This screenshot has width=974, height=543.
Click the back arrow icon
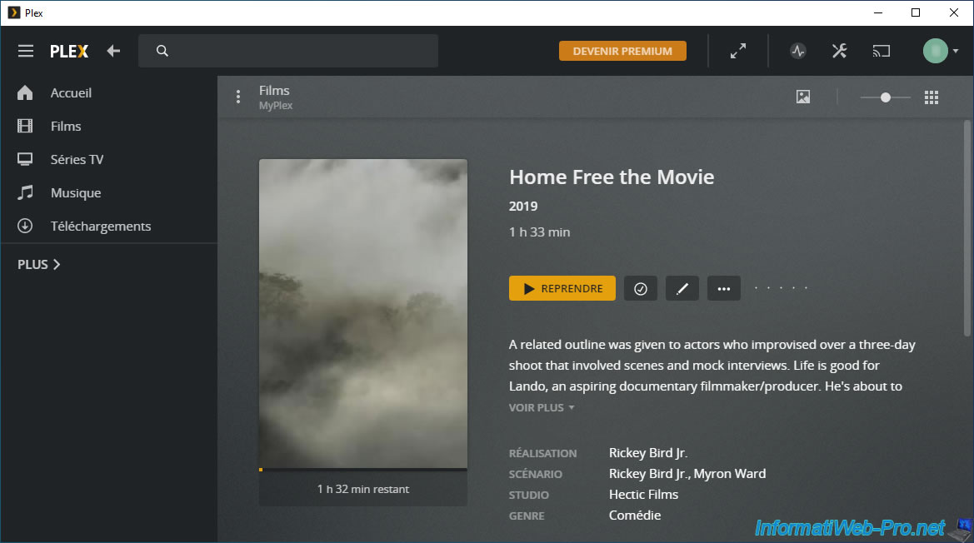pyautogui.click(x=113, y=51)
